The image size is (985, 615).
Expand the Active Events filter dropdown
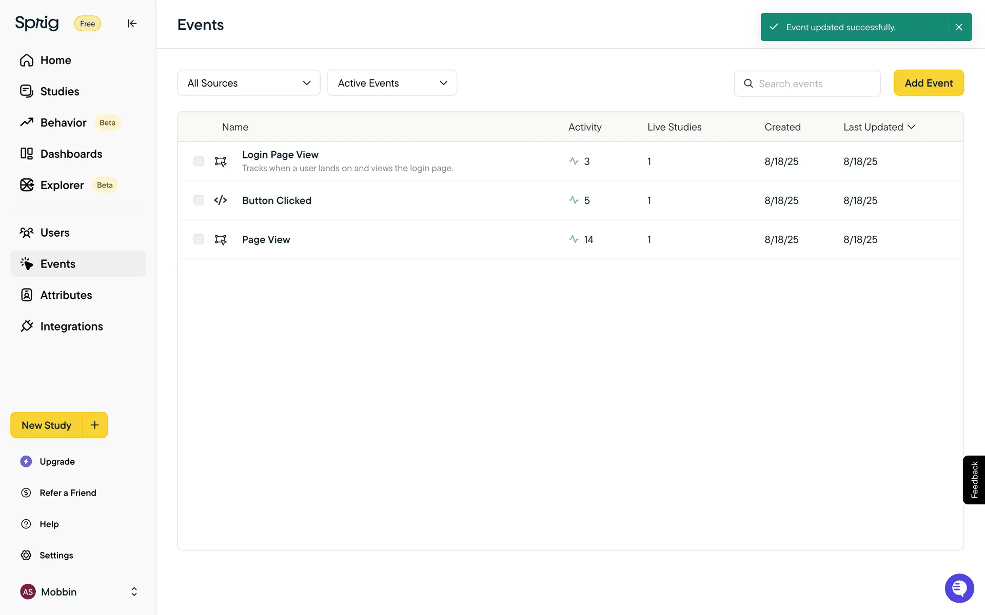click(392, 83)
